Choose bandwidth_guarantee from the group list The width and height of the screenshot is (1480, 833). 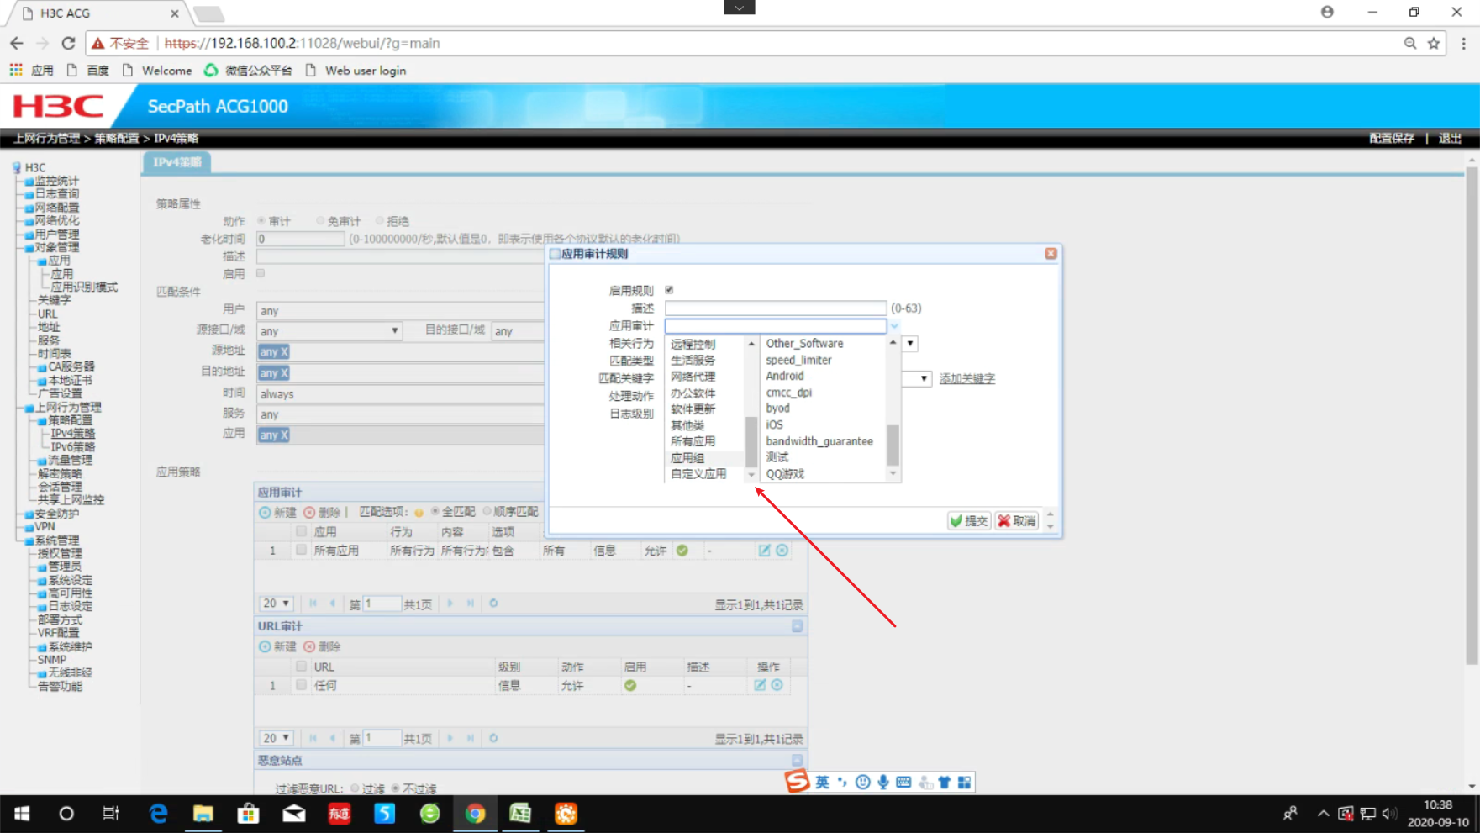(x=819, y=441)
